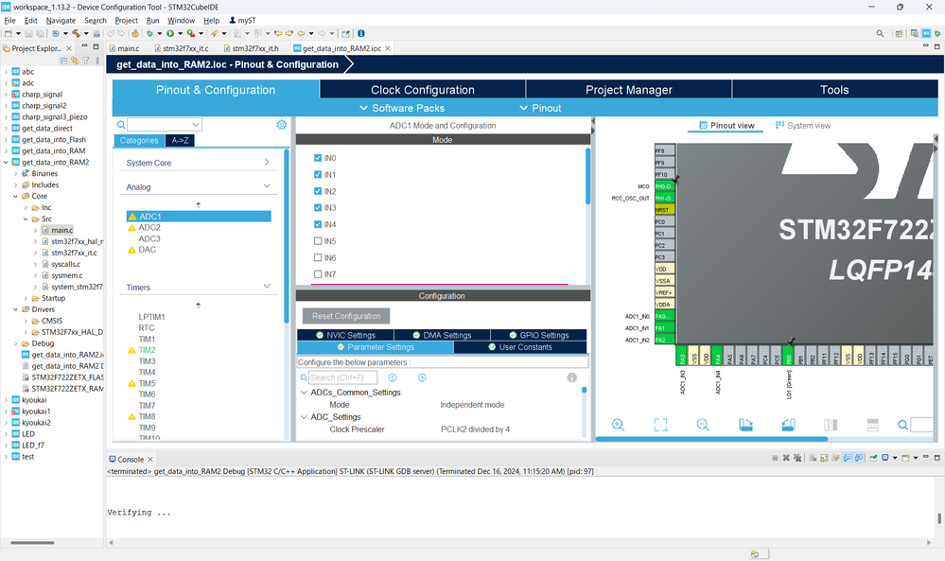Rotate the chip clockwise
The height and width of the screenshot is (561, 945).
point(745,425)
